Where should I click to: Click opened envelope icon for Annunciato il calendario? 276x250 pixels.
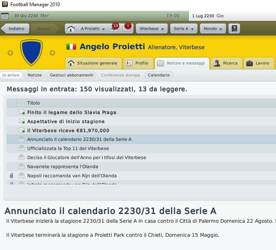coord(21,139)
